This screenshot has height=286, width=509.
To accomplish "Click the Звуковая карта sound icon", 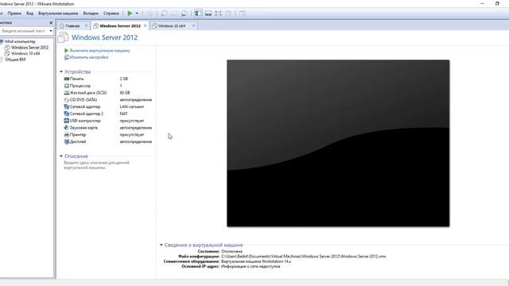I will pos(67,127).
